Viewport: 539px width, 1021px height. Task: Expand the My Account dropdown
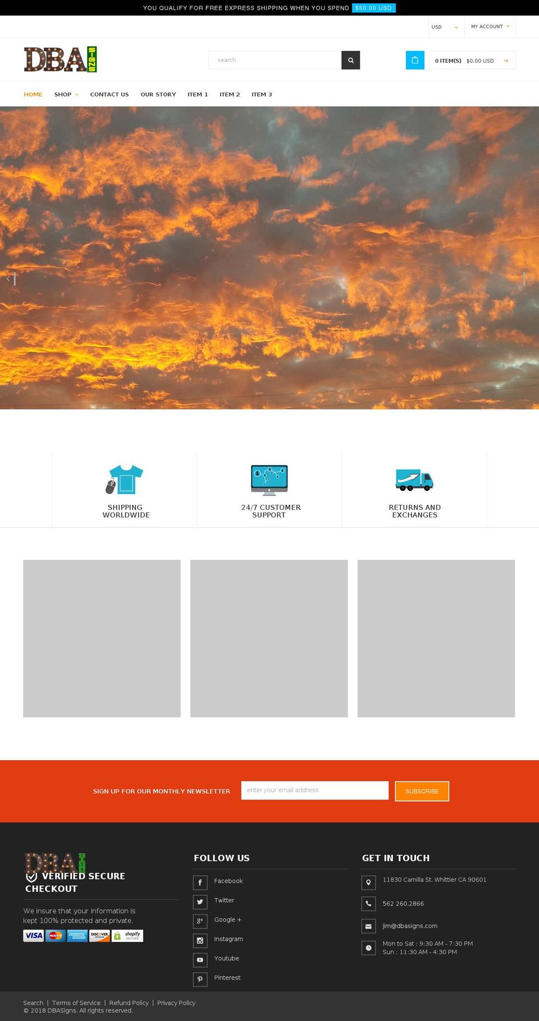[x=490, y=26]
